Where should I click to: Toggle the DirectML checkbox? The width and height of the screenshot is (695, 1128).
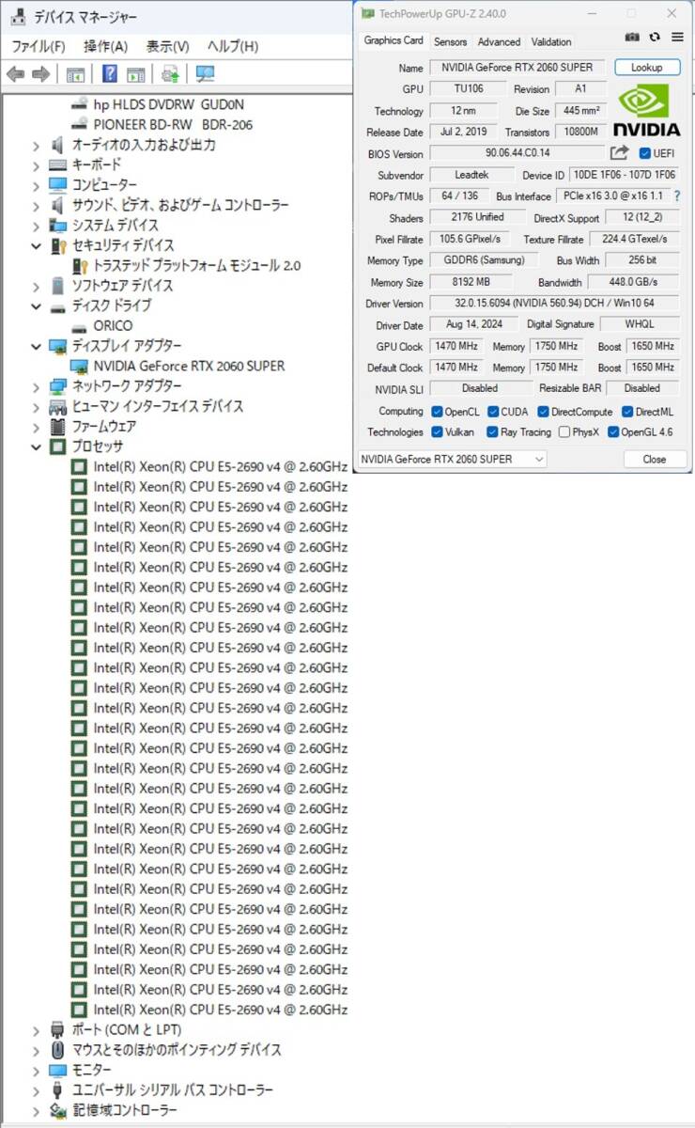pos(626,412)
